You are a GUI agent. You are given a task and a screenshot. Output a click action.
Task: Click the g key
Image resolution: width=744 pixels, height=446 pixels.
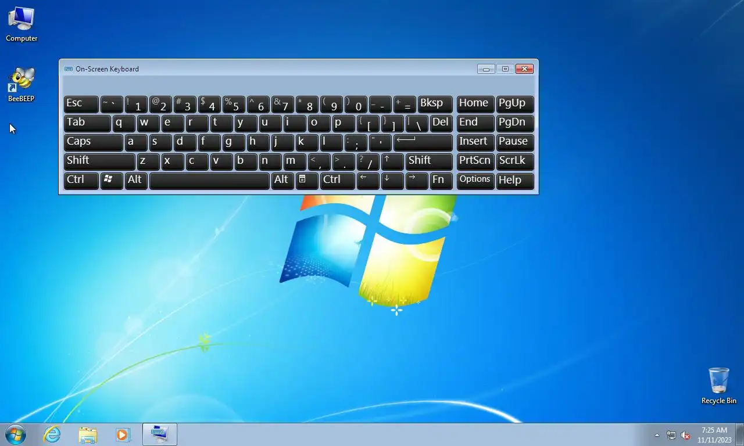tap(234, 142)
